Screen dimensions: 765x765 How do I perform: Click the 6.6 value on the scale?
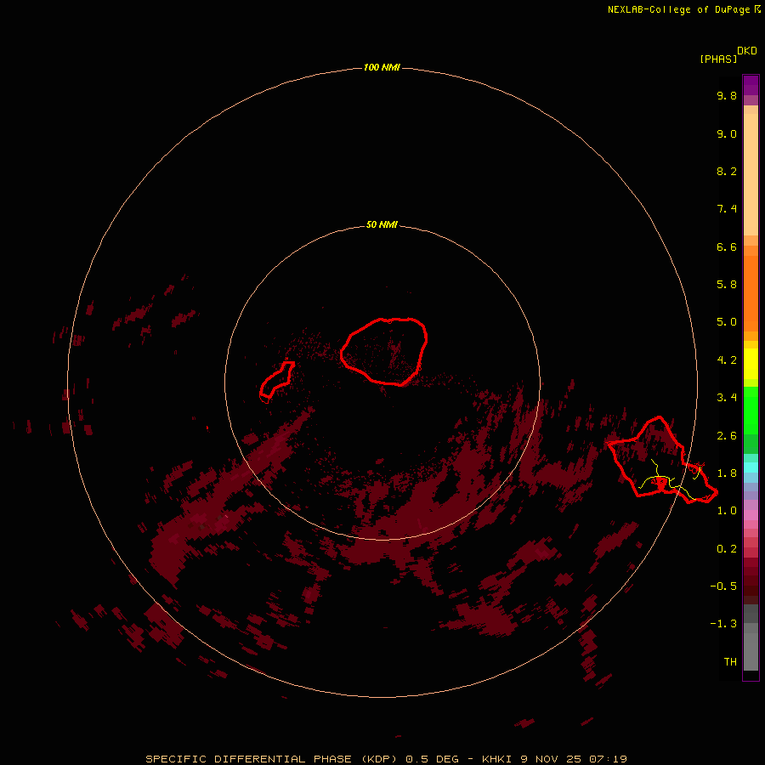pos(727,246)
